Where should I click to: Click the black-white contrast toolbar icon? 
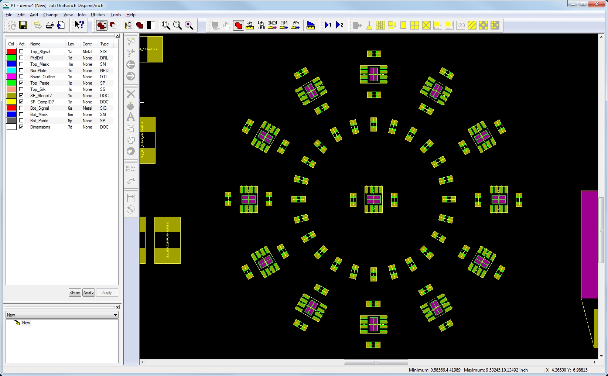click(x=151, y=25)
